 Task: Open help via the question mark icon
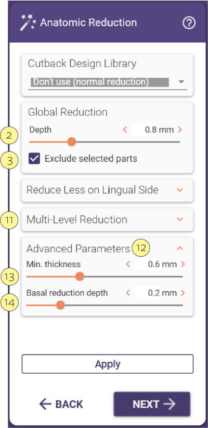189,23
